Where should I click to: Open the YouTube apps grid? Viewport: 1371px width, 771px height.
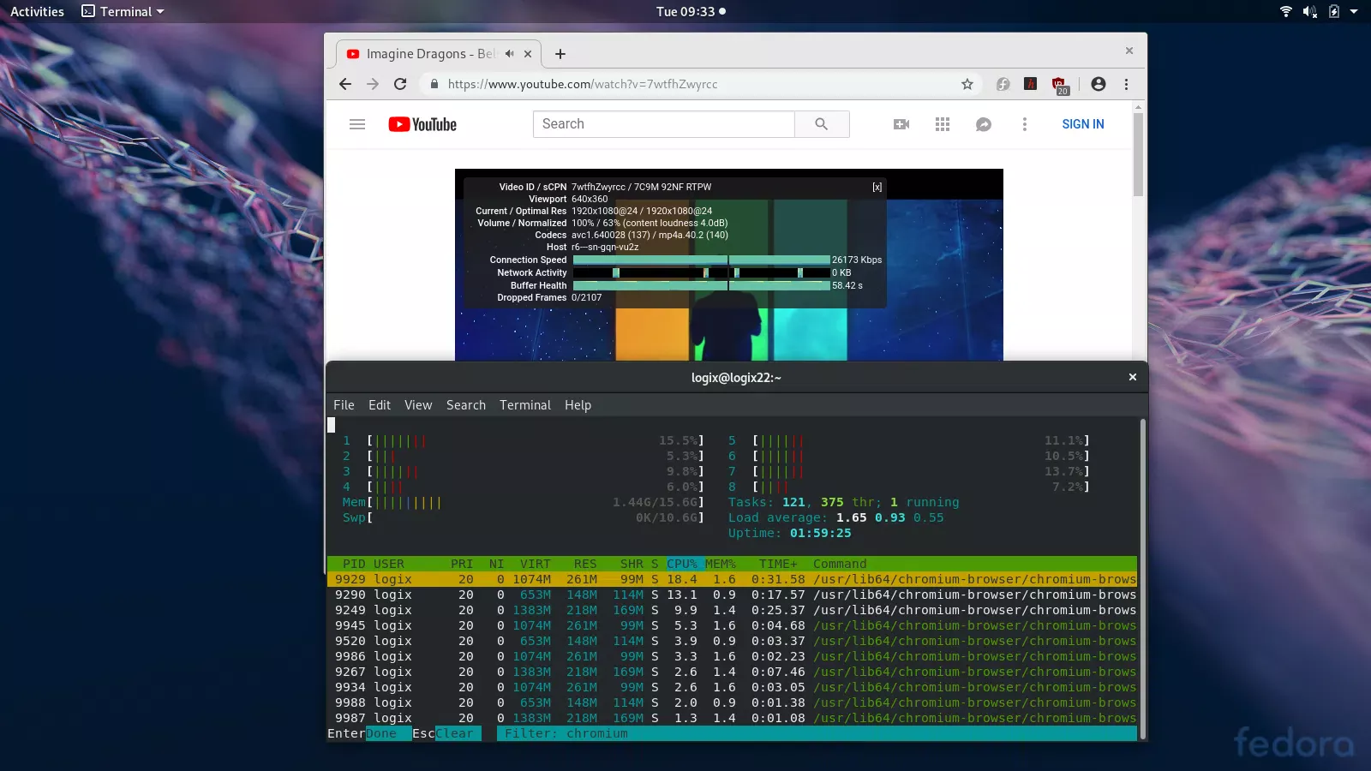pyautogui.click(x=943, y=124)
